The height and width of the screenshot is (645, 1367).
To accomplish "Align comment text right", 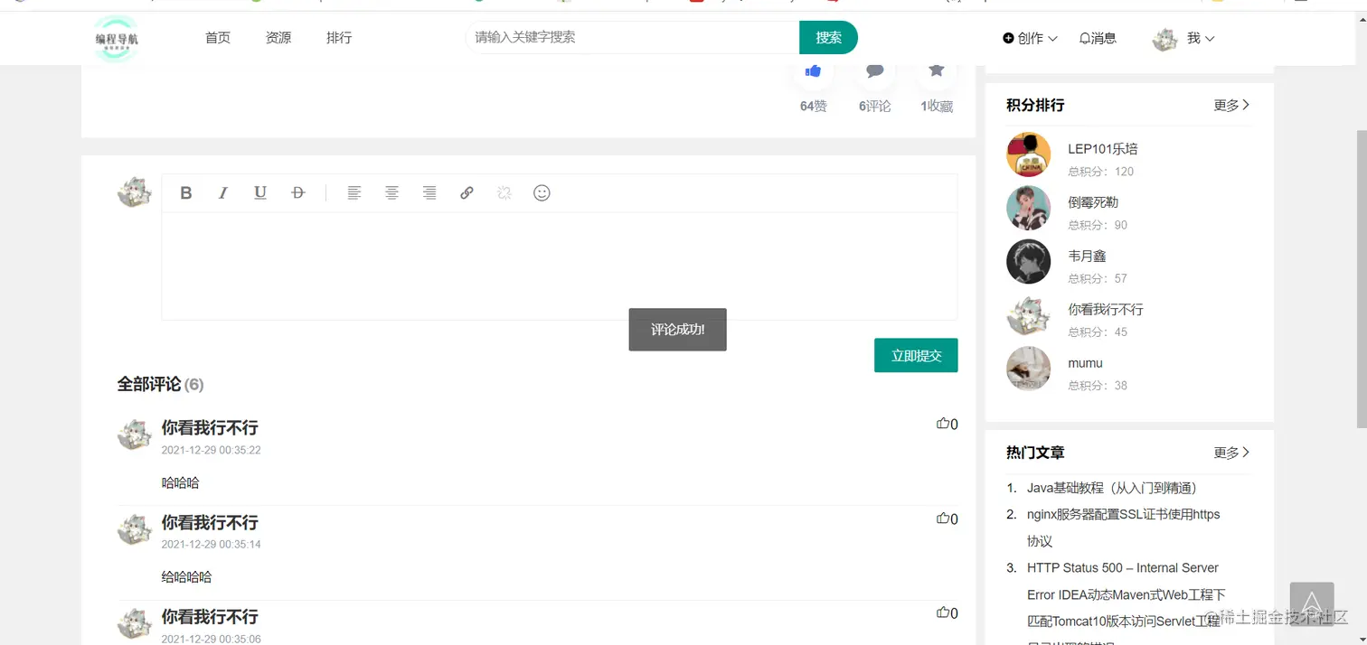I will [x=429, y=192].
